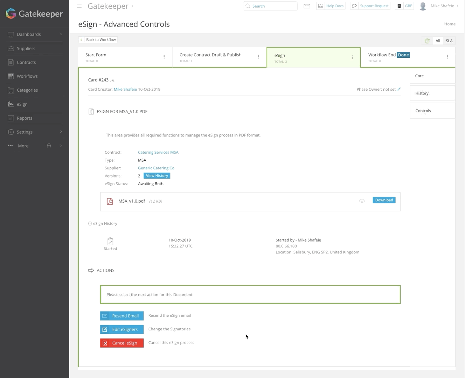Viewport: 465px width, 378px height.
Task: Click the user avatar icon
Action: tap(423, 6)
